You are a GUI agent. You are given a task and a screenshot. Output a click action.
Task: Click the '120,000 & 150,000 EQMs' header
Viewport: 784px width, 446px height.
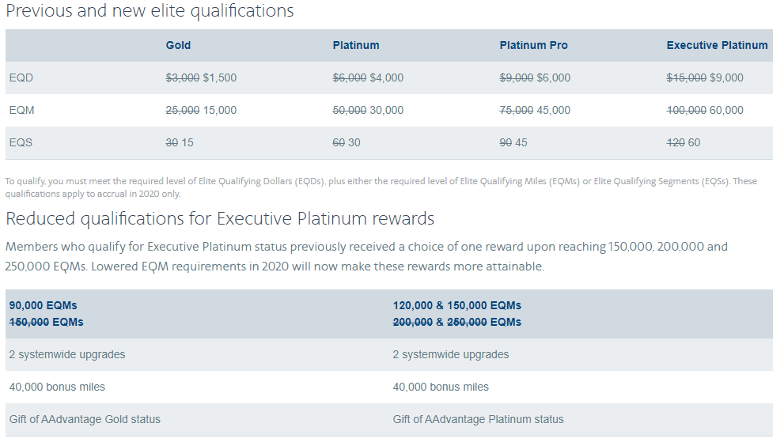point(456,305)
